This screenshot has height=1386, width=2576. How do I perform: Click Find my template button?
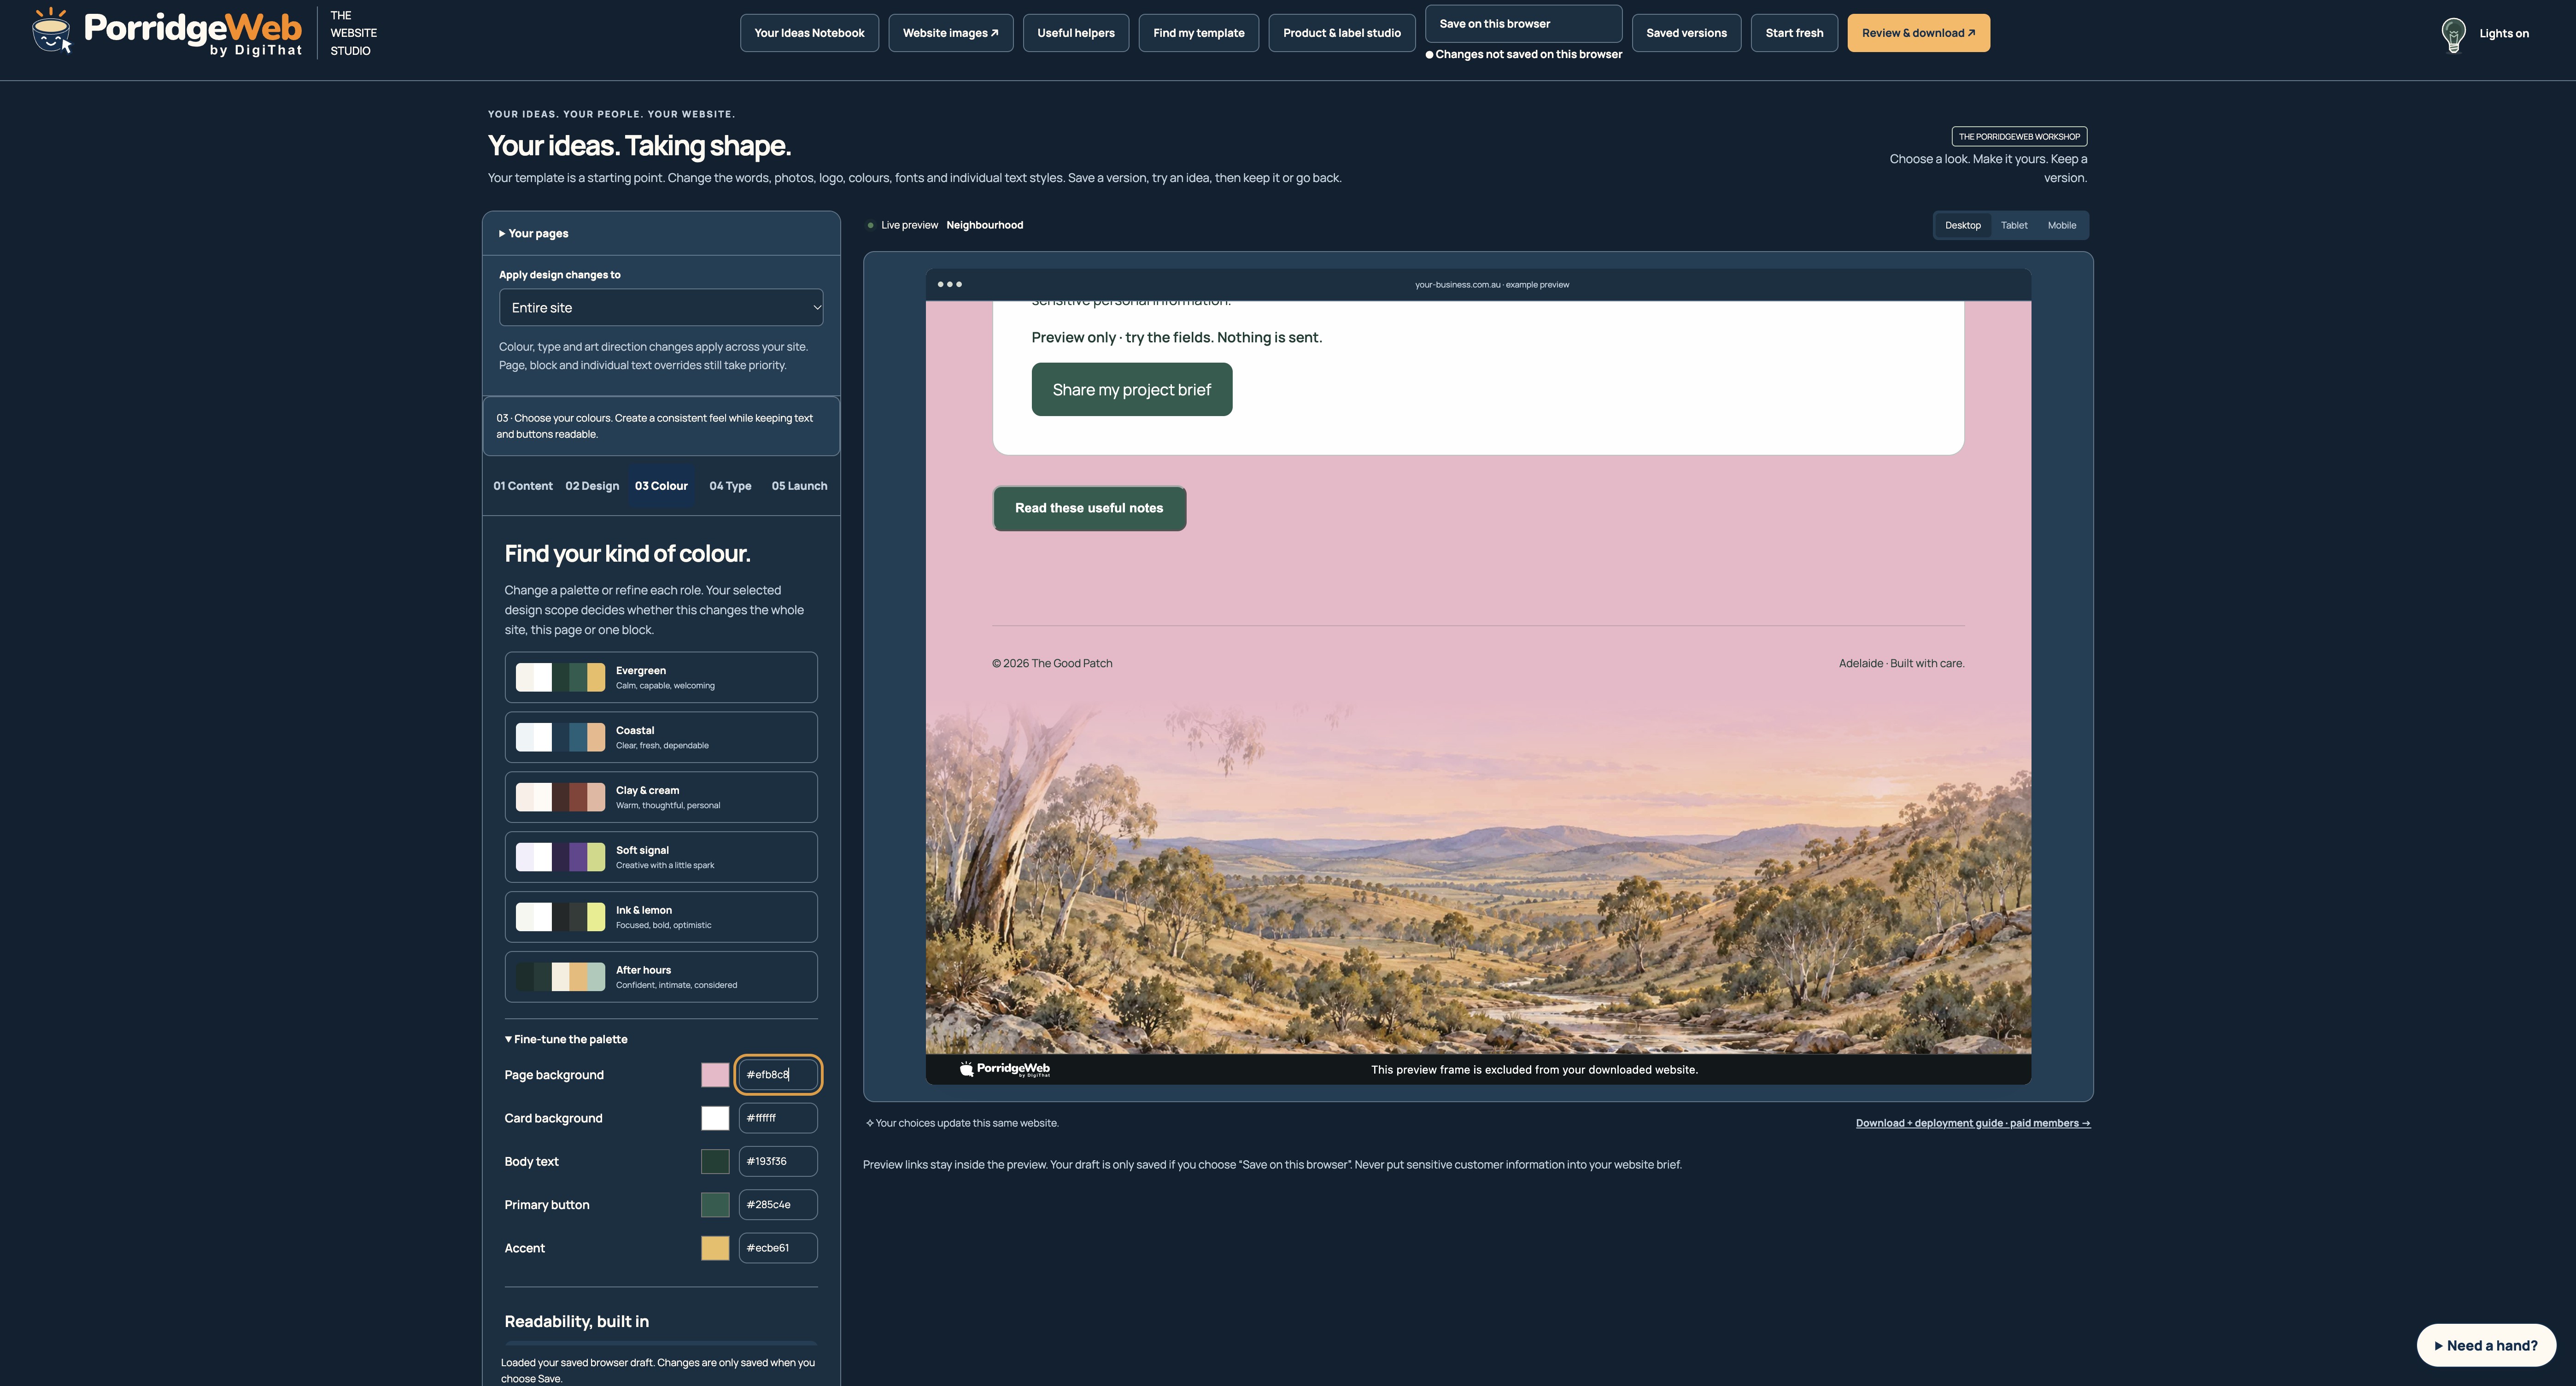(1198, 33)
